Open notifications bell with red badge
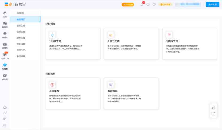 [142, 4]
